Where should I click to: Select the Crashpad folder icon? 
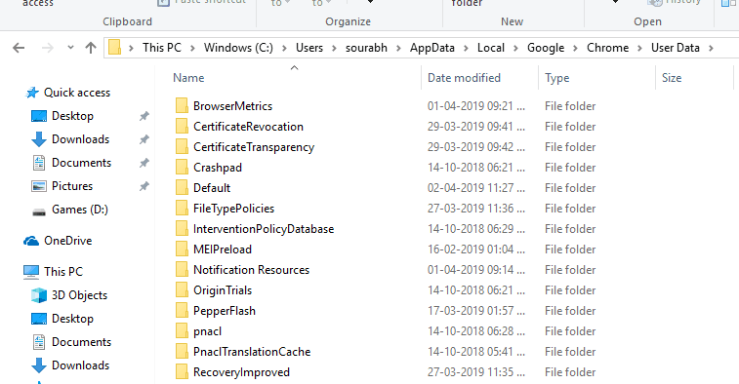click(x=182, y=167)
